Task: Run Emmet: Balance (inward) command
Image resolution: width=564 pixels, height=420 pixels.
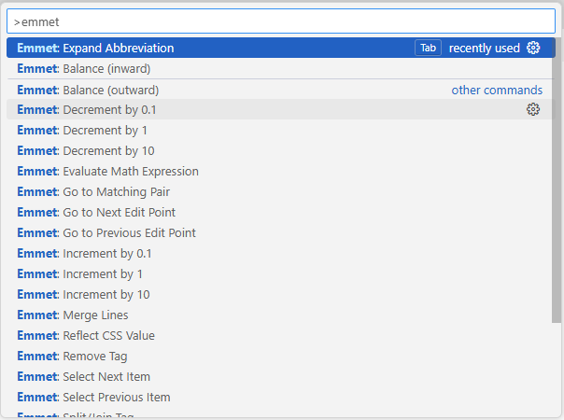Action: (x=281, y=68)
